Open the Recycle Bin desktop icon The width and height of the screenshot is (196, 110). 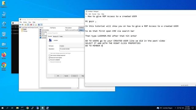(x=4, y=35)
